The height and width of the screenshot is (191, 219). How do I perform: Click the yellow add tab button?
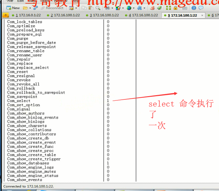click(x=6, y=15)
